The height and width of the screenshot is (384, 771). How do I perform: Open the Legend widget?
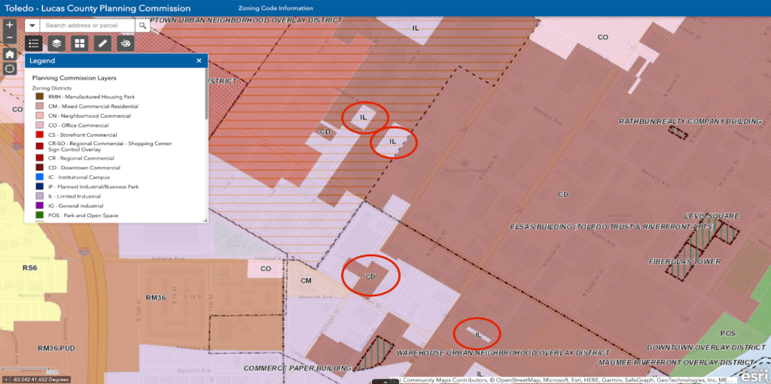coord(34,44)
